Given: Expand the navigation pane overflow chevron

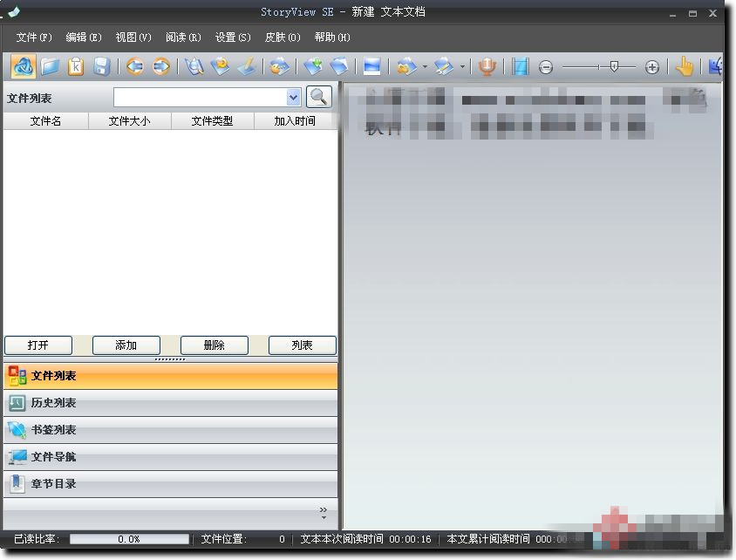Looking at the screenshot, I should (324, 513).
